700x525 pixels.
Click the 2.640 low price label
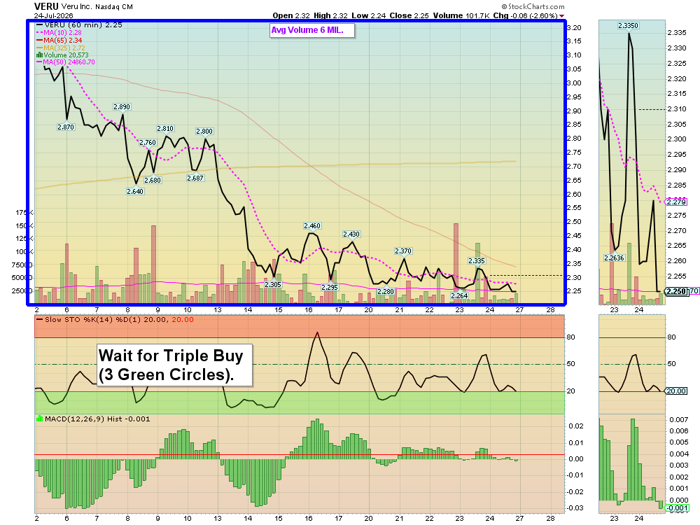135,192
